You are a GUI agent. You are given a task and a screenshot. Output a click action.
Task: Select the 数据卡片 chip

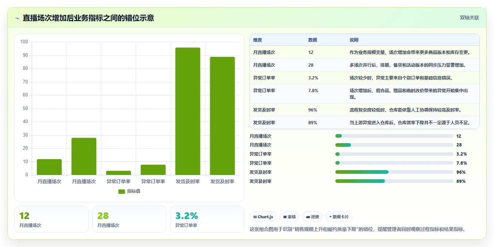click(339, 217)
